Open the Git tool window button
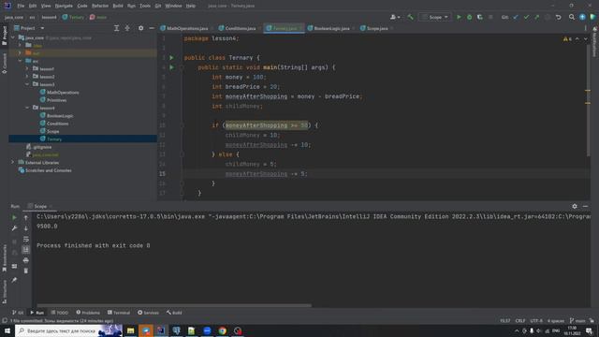 [18, 313]
